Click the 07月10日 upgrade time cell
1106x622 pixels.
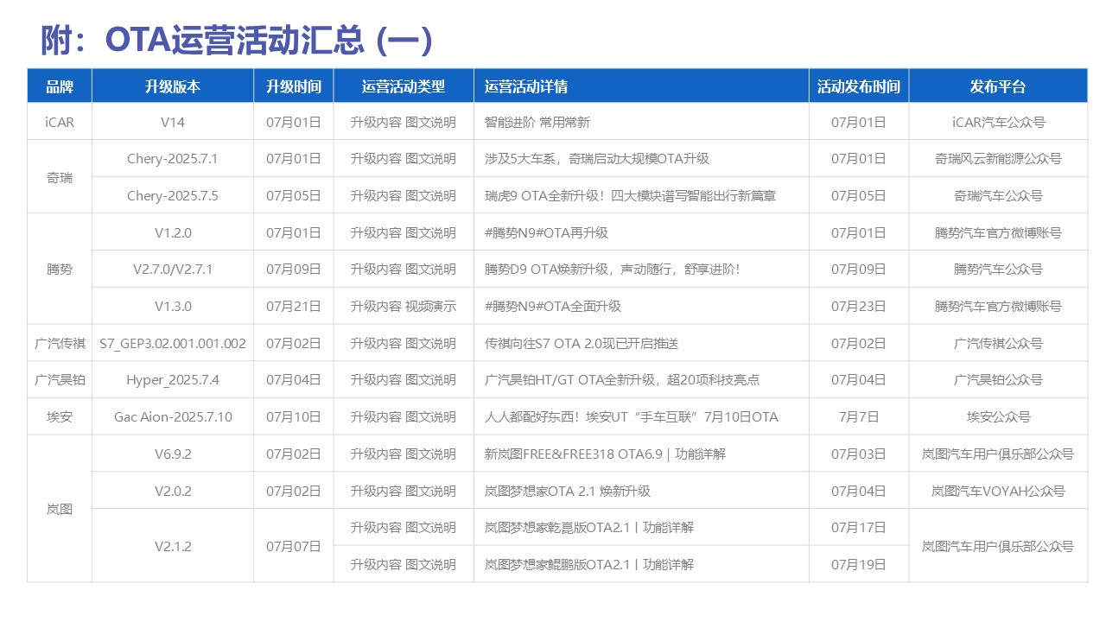coord(294,416)
